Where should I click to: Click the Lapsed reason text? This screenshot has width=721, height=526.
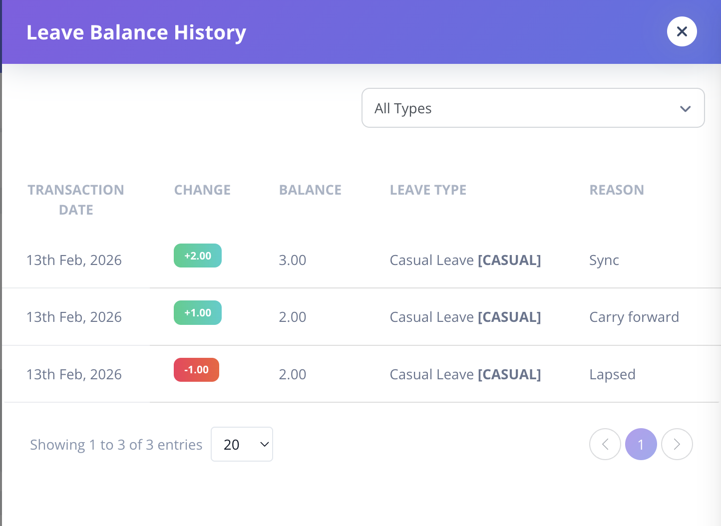click(x=612, y=374)
